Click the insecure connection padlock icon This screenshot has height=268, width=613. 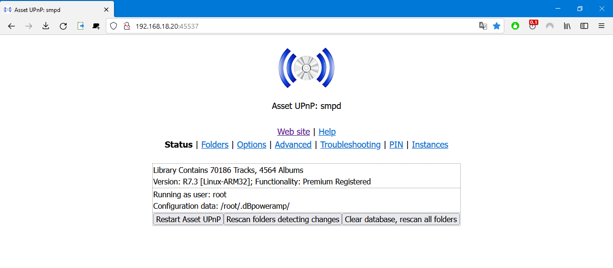[x=127, y=26]
